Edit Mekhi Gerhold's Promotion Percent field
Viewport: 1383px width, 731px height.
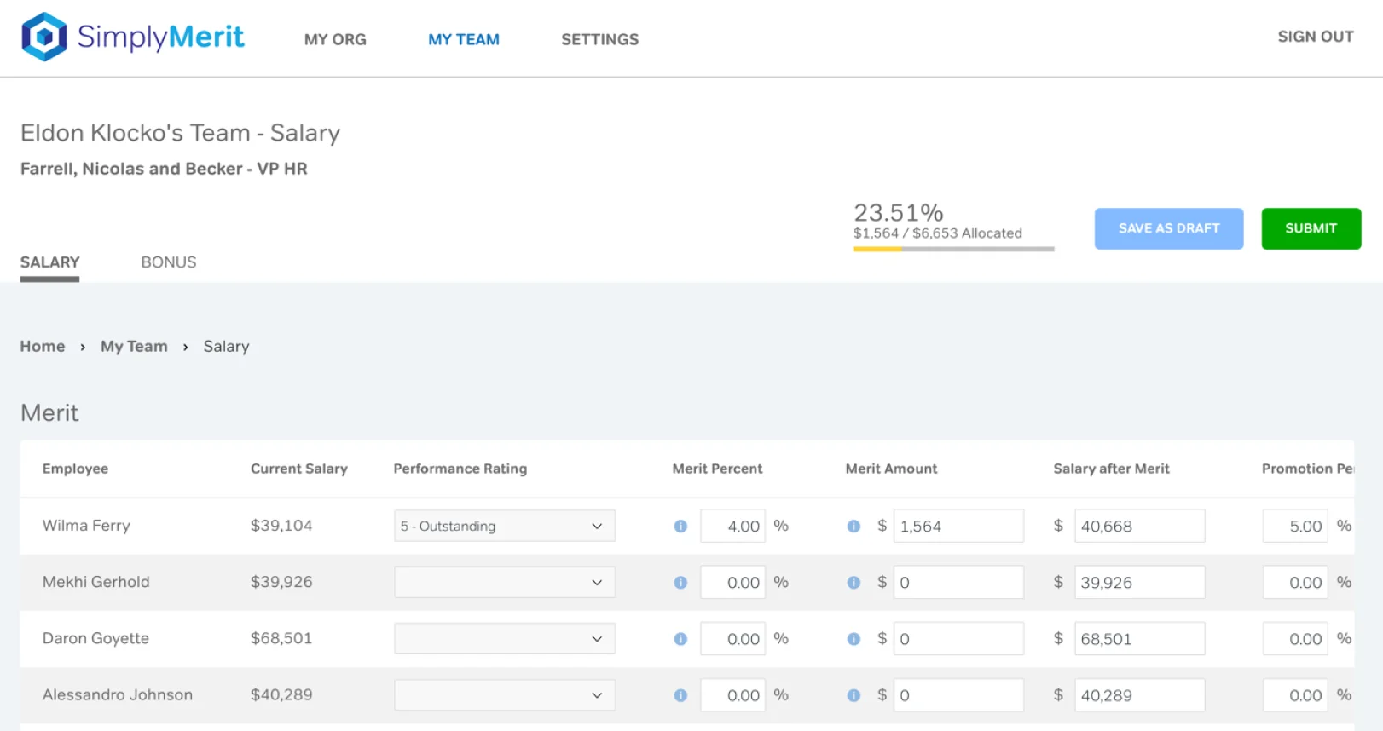[1295, 582]
